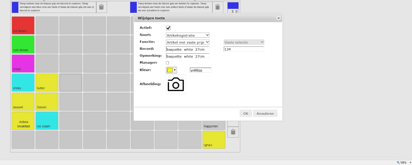The image size is (412, 165).
Task: Select the yellow dessert key
Action: tap(23, 101)
